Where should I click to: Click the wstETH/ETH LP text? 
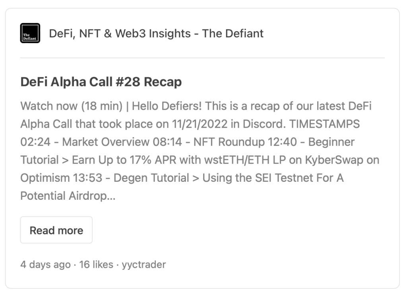pos(245,160)
